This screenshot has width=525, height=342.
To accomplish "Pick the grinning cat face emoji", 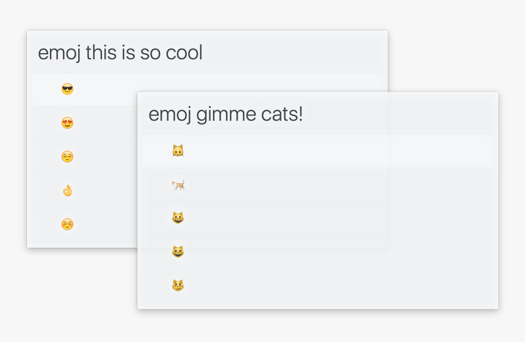I will pos(178,218).
